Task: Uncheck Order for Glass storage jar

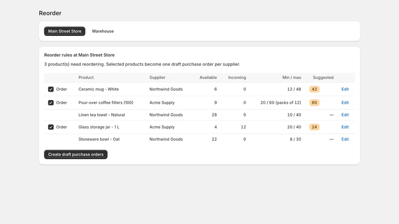Action: (51, 127)
